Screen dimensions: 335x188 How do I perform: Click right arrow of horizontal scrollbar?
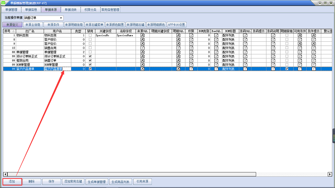(x=330, y=174)
